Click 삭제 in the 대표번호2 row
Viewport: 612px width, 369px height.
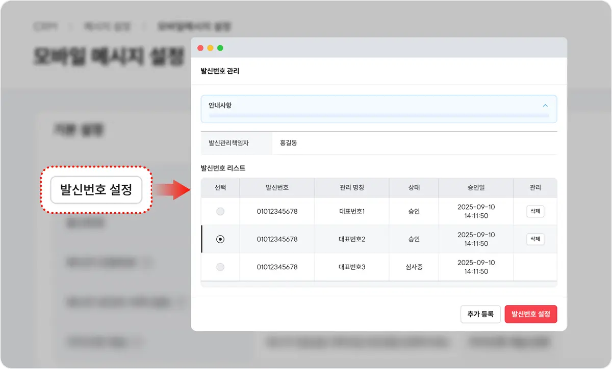coord(535,239)
